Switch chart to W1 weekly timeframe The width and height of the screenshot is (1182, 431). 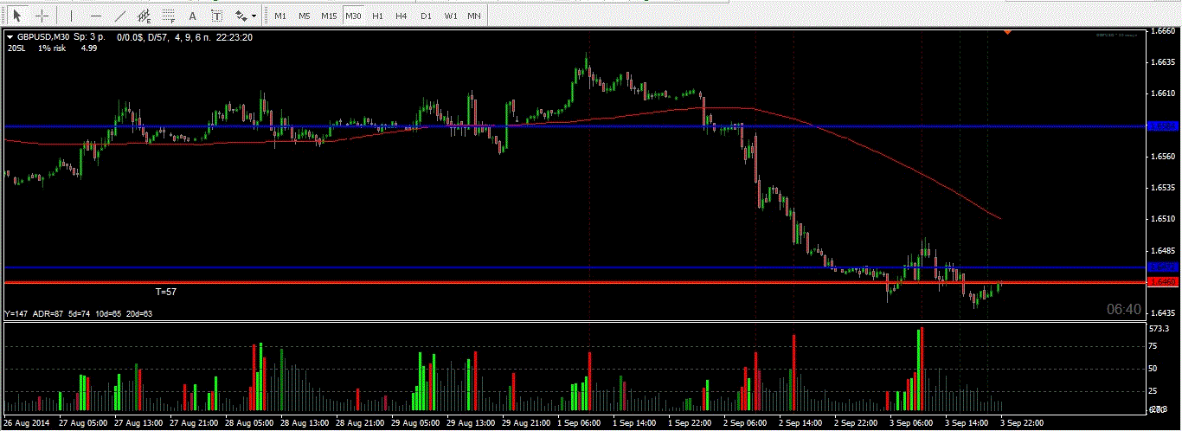coord(451,16)
